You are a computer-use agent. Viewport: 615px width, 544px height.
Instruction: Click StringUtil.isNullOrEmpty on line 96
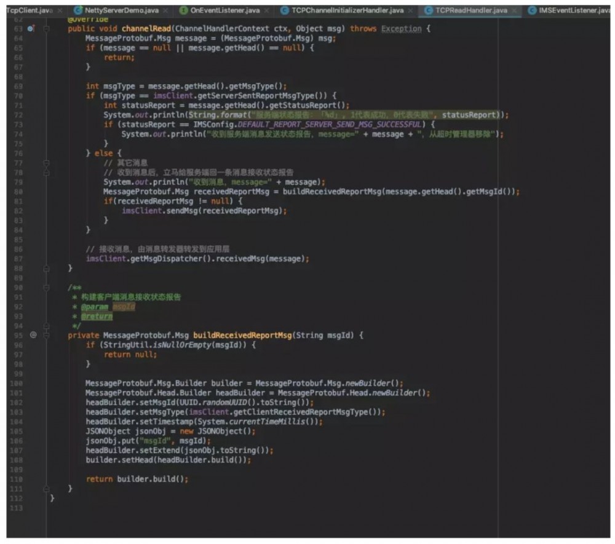[157, 345]
